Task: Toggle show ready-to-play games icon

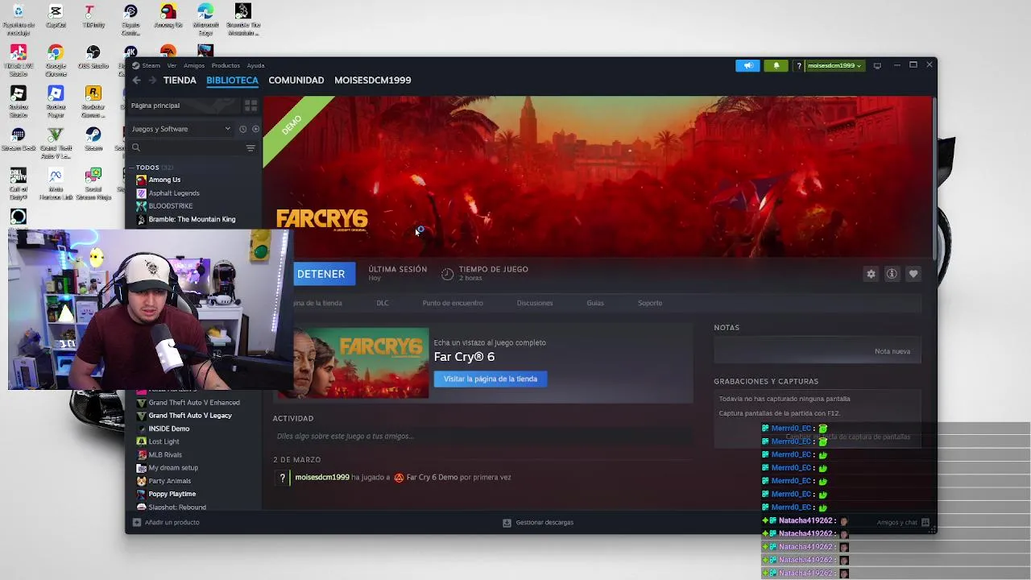Action: [255, 129]
